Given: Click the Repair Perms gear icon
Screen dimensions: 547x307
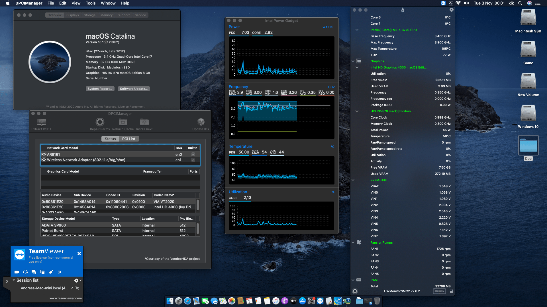Looking at the screenshot, I should [100, 122].
